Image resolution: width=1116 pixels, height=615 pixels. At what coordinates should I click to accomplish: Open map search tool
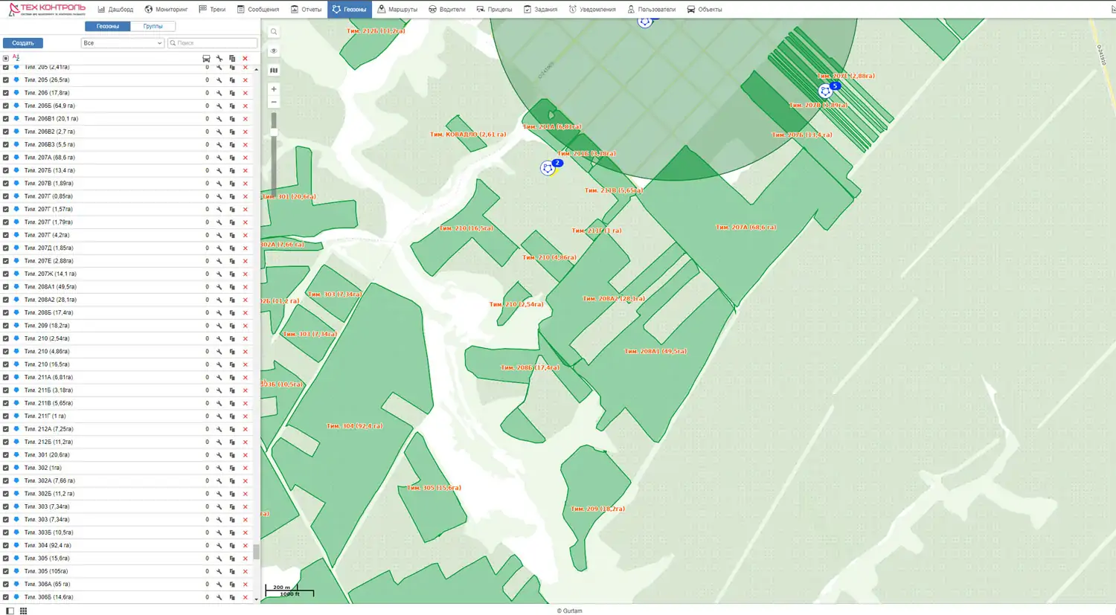(274, 32)
